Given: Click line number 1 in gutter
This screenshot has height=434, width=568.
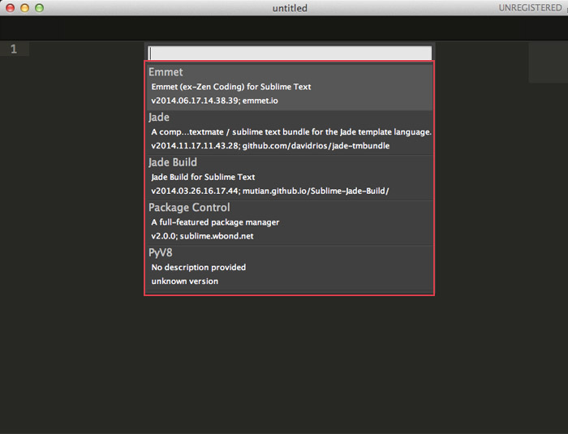Looking at the screenshot, I should pos(14,49).
